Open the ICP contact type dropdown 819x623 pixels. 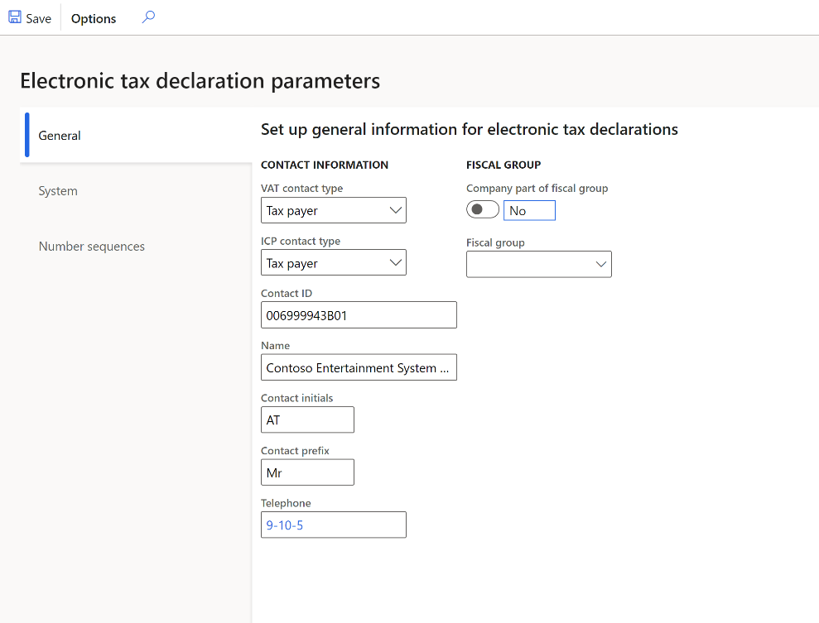[x=396, y=262]
